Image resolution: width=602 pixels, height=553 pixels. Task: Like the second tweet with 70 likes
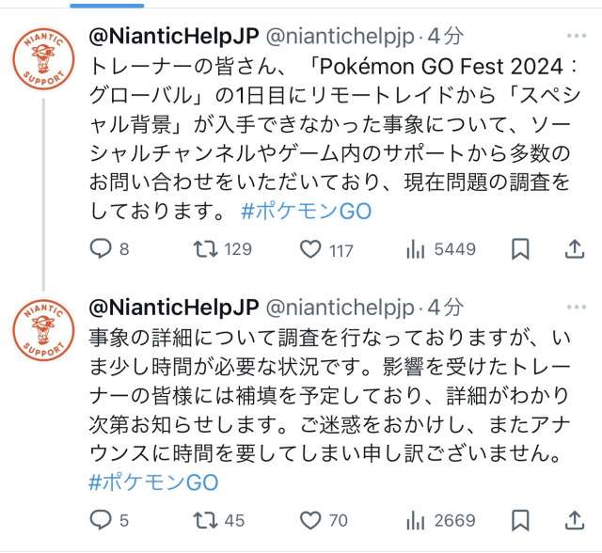[x=310, y=520]
